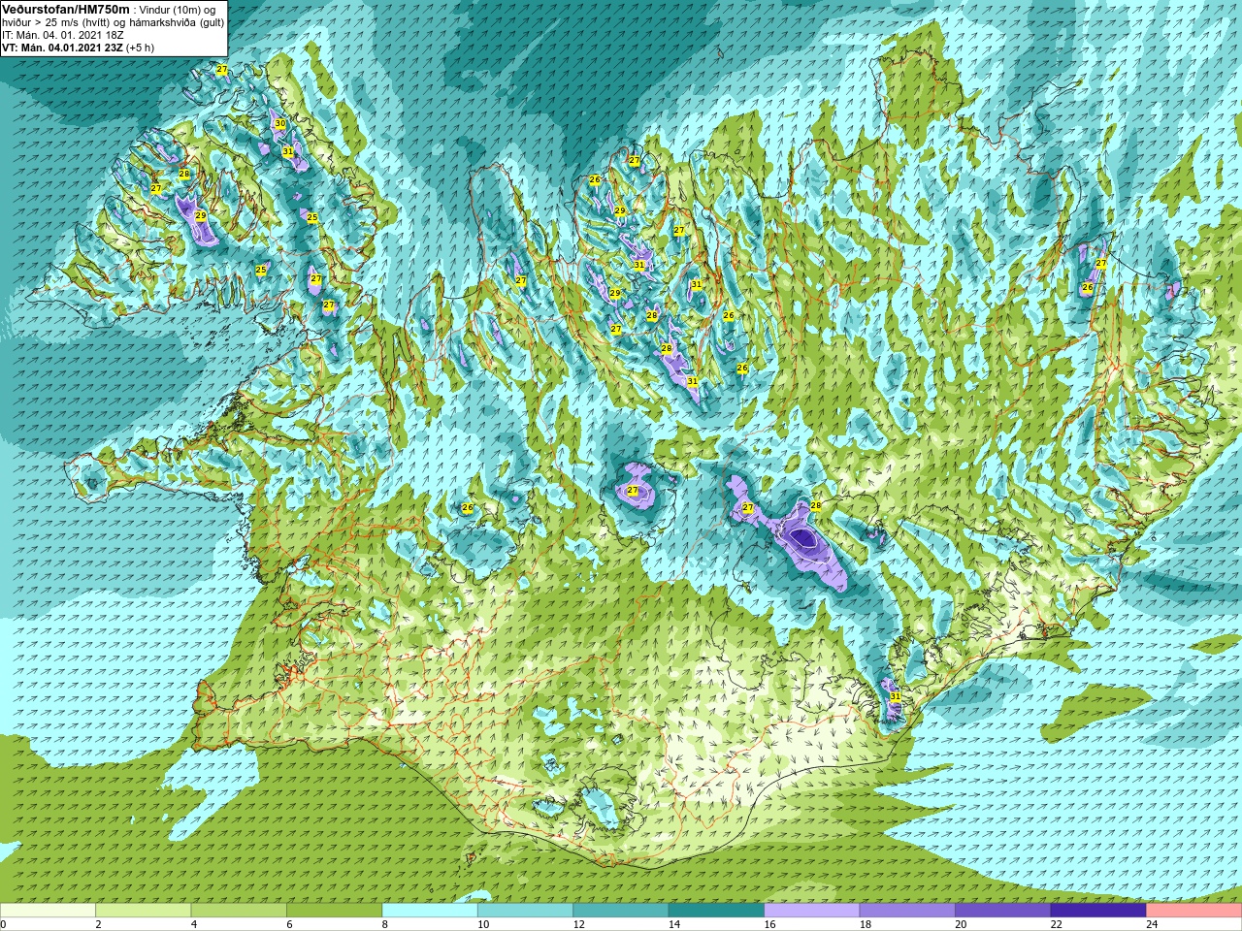Click the '24' tick on the color scale
The height and width of the screenshot is (931, 1242).
point(1151,924)
